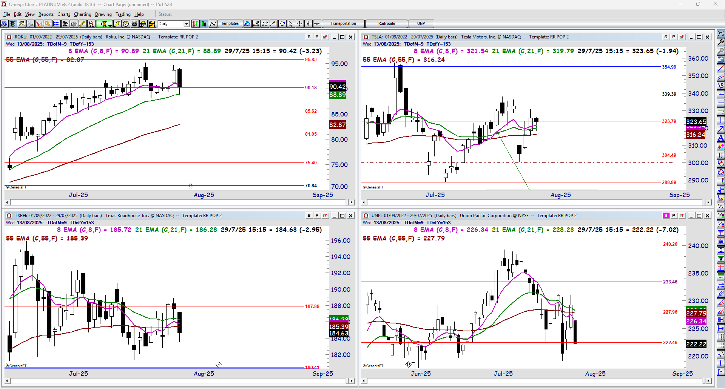Open the Help menu
Viewport: 725px width, 389px height.
click(139, 14)
